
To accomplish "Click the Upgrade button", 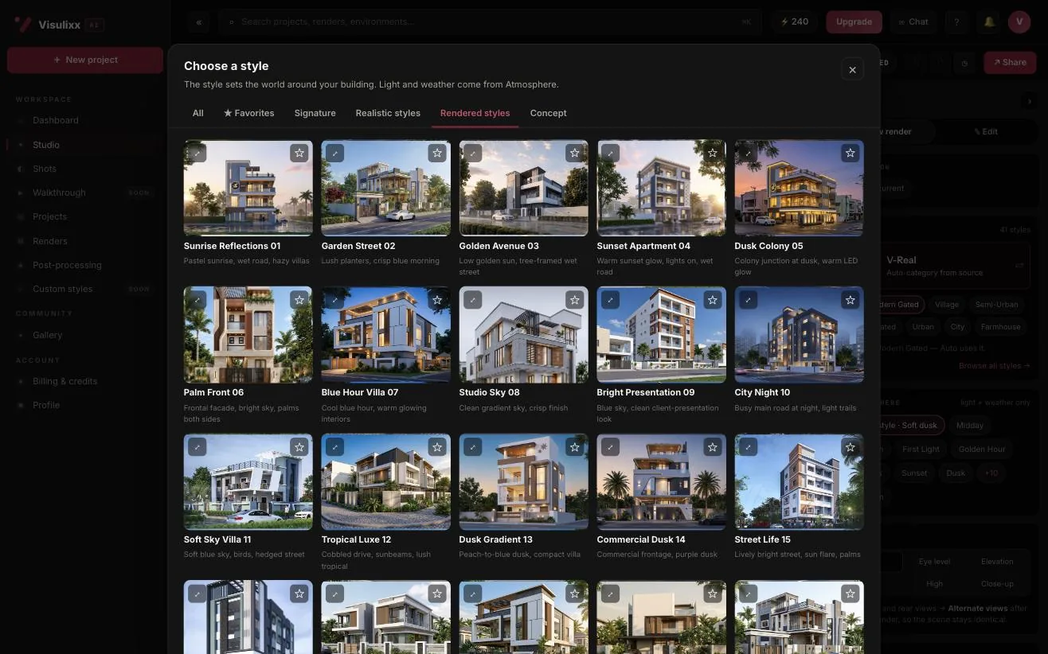I will 854,22.
